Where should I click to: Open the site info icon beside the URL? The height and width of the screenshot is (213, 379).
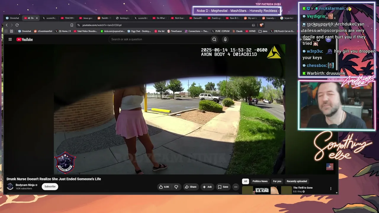[x=78, y=25]
